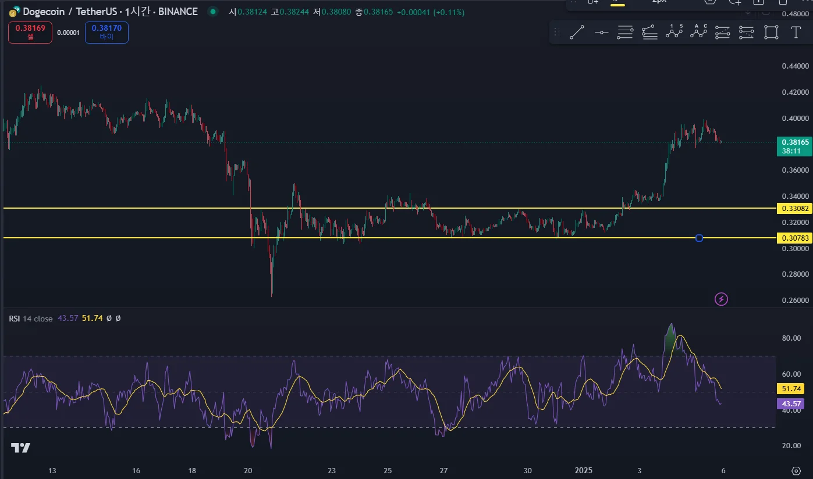
Task: Select the trend line drawing tool
Action: [577, 33]
